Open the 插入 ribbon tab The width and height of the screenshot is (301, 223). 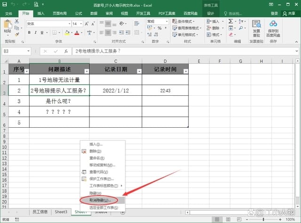point(41,14)
